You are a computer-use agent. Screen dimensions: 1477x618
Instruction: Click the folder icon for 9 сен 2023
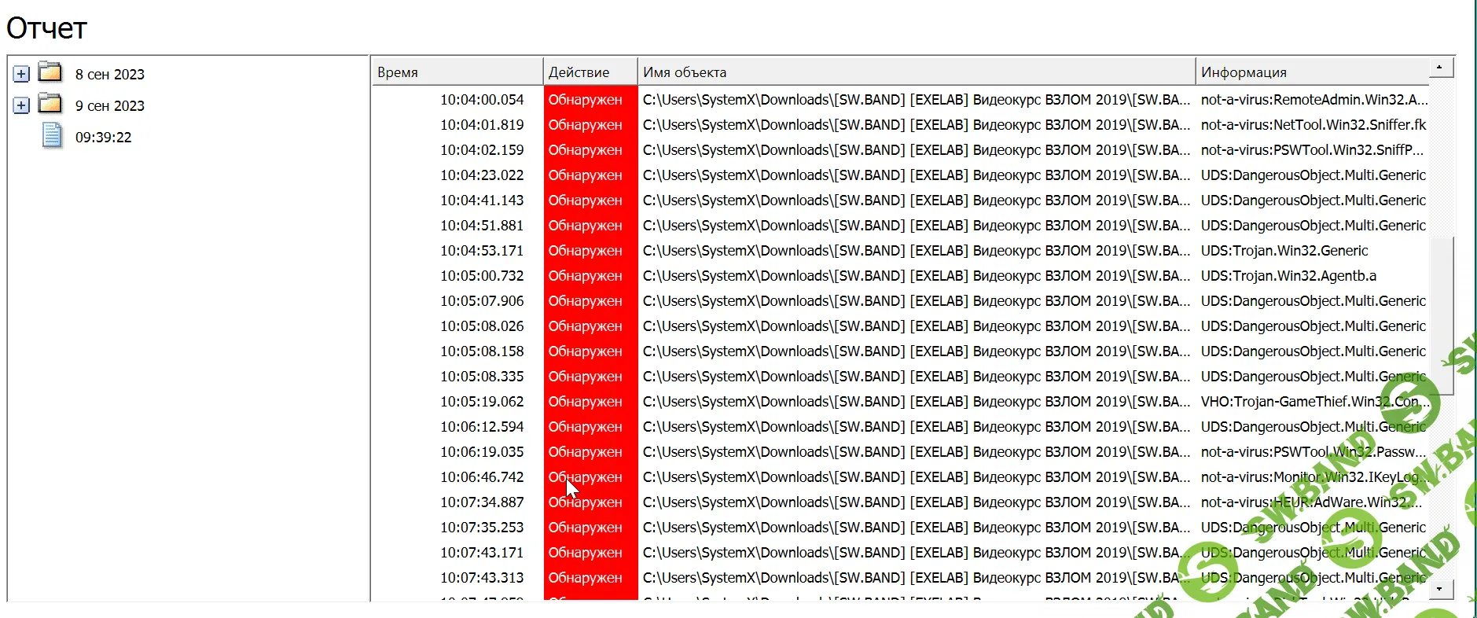pos(50,105)
